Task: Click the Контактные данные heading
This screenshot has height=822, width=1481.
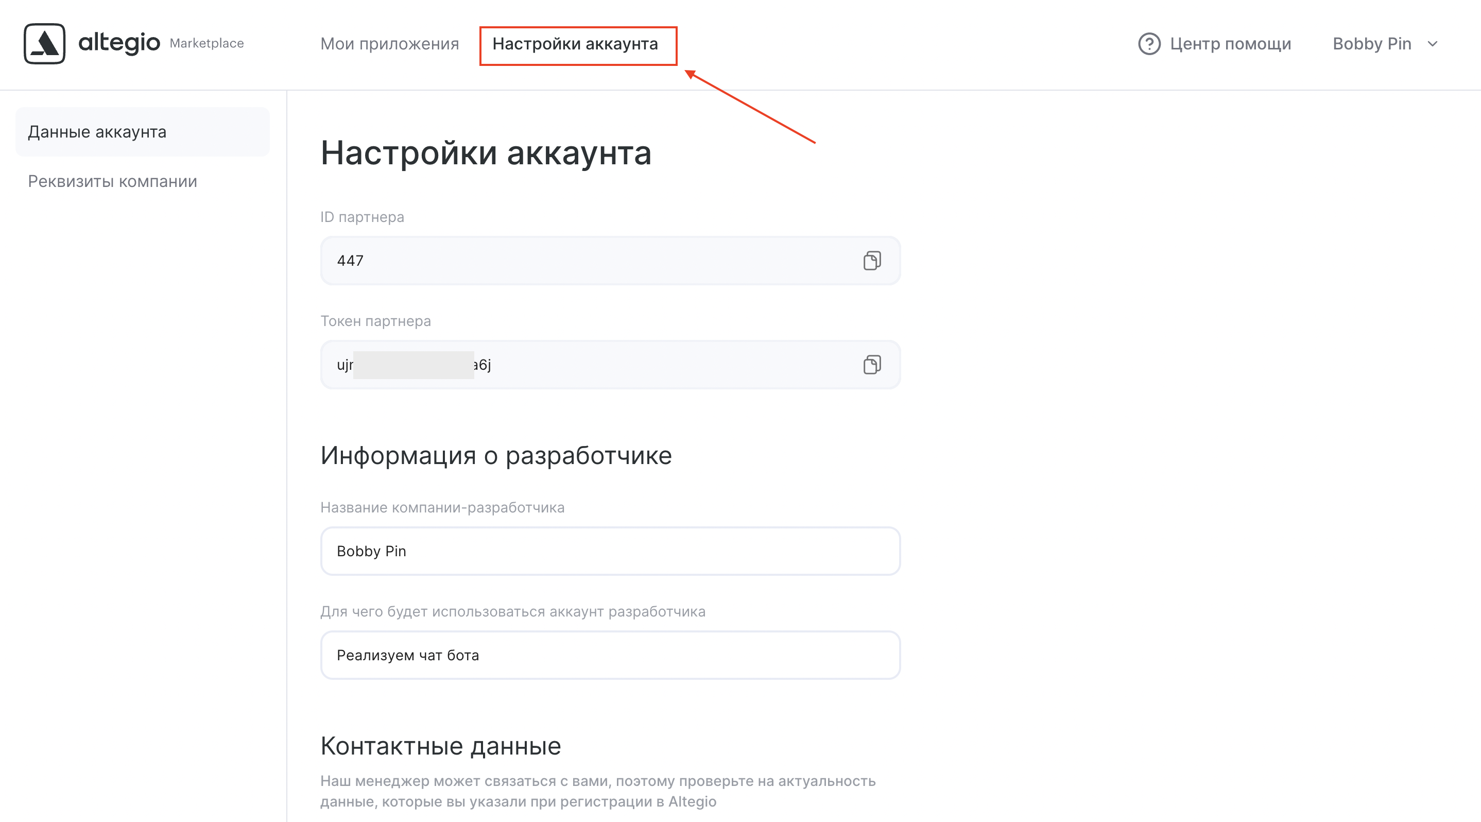Action: click(x=440, y=746)
